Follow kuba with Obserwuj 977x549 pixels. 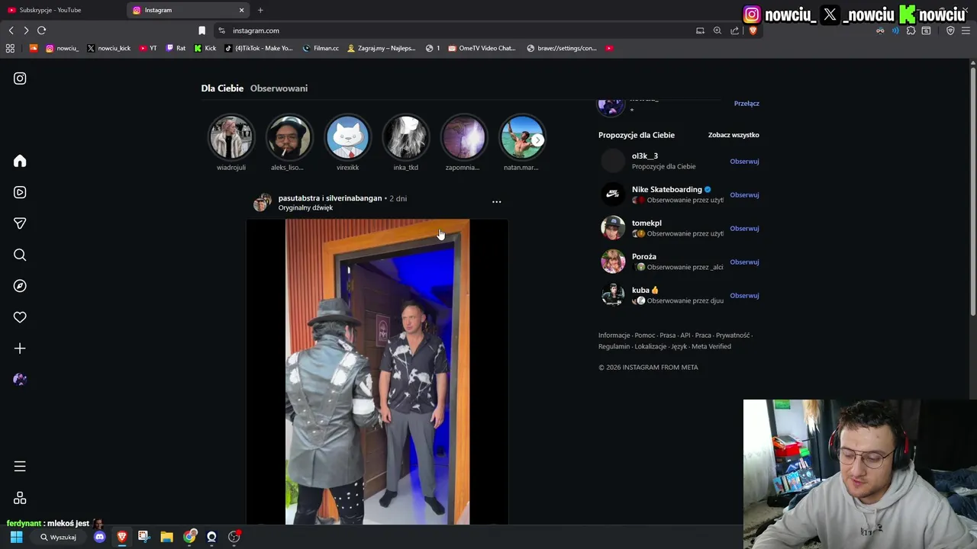744,296
